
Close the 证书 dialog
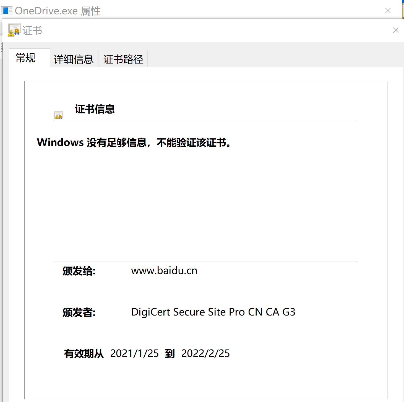pos(395,30)
